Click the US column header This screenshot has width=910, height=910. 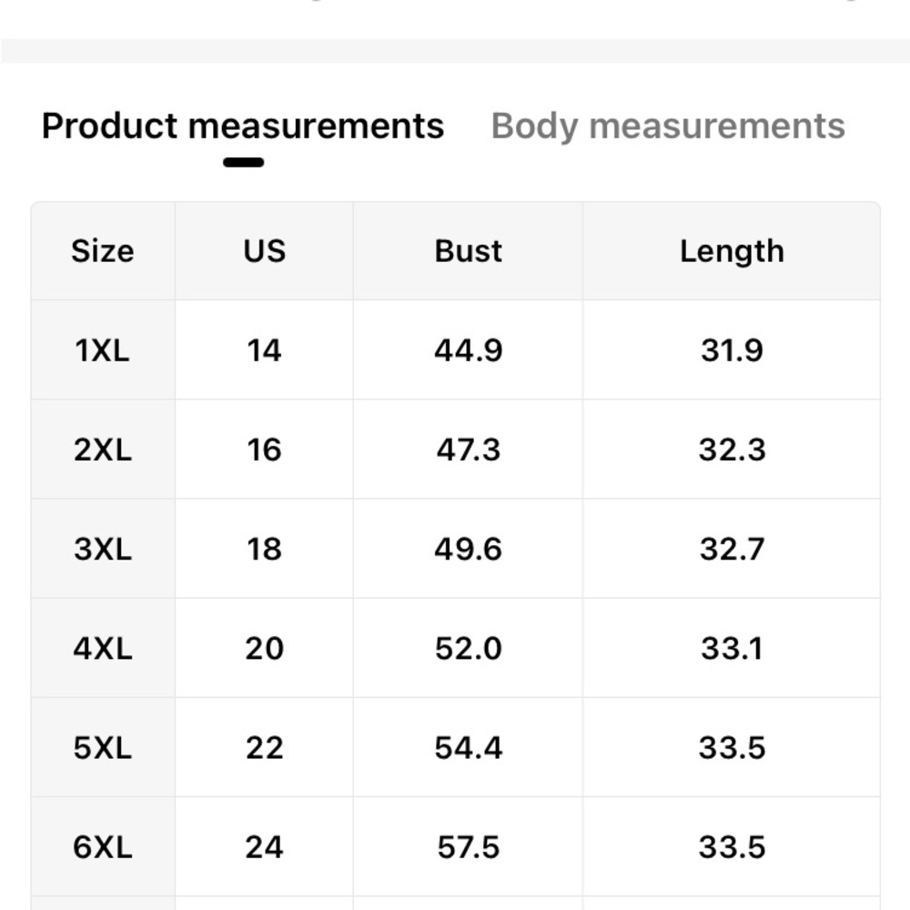click(x=264, y=251)
